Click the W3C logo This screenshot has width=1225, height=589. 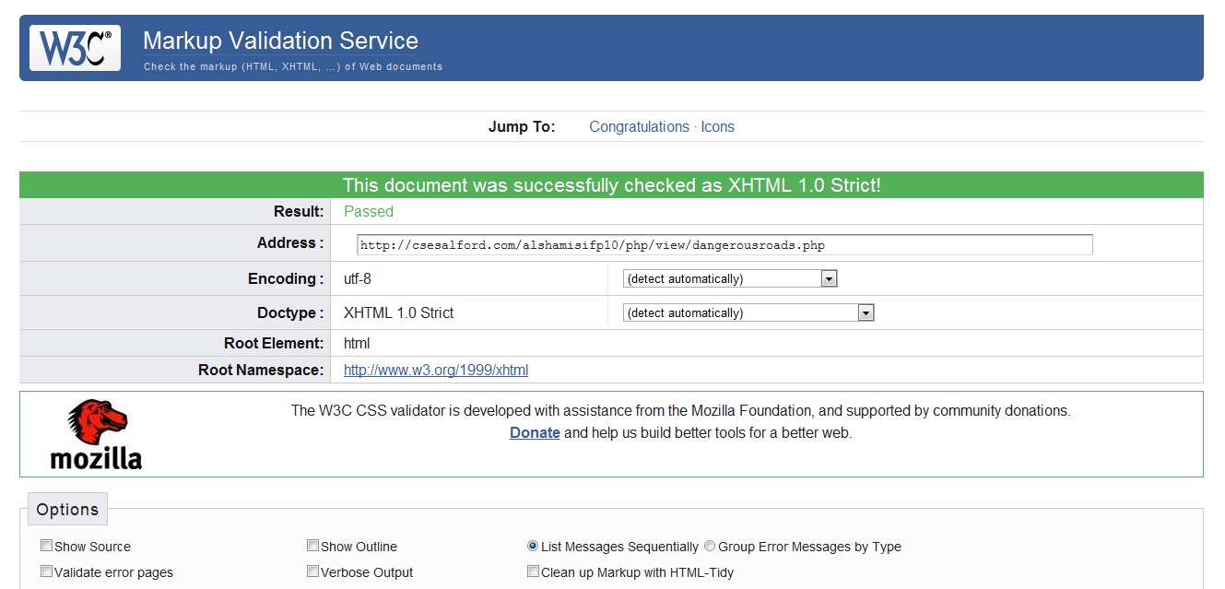click(x=75, y=48)
